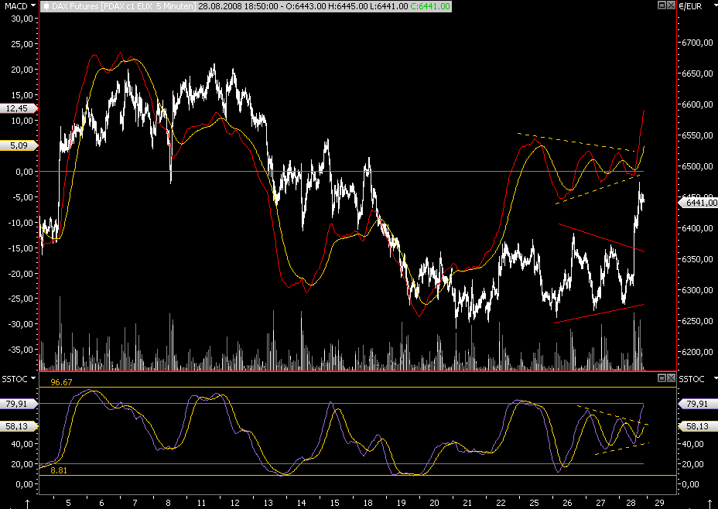Click date label 15 on time axis

click(x=335, y=503)
